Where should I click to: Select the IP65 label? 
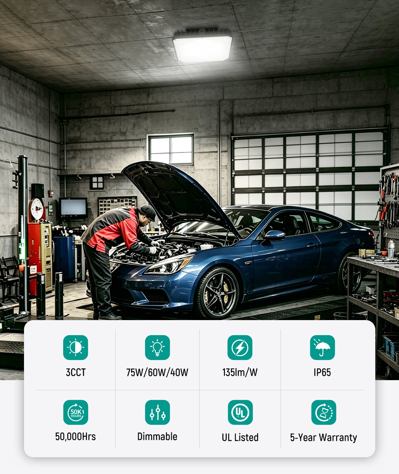tap(322, 373)
